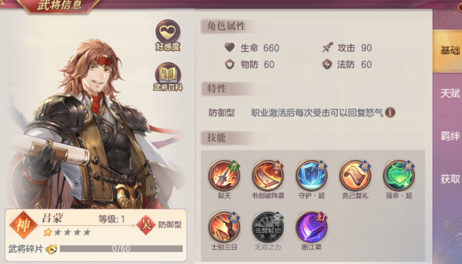
Task: Tap the 吴 faction badge
Action: (x=145, y=225)
